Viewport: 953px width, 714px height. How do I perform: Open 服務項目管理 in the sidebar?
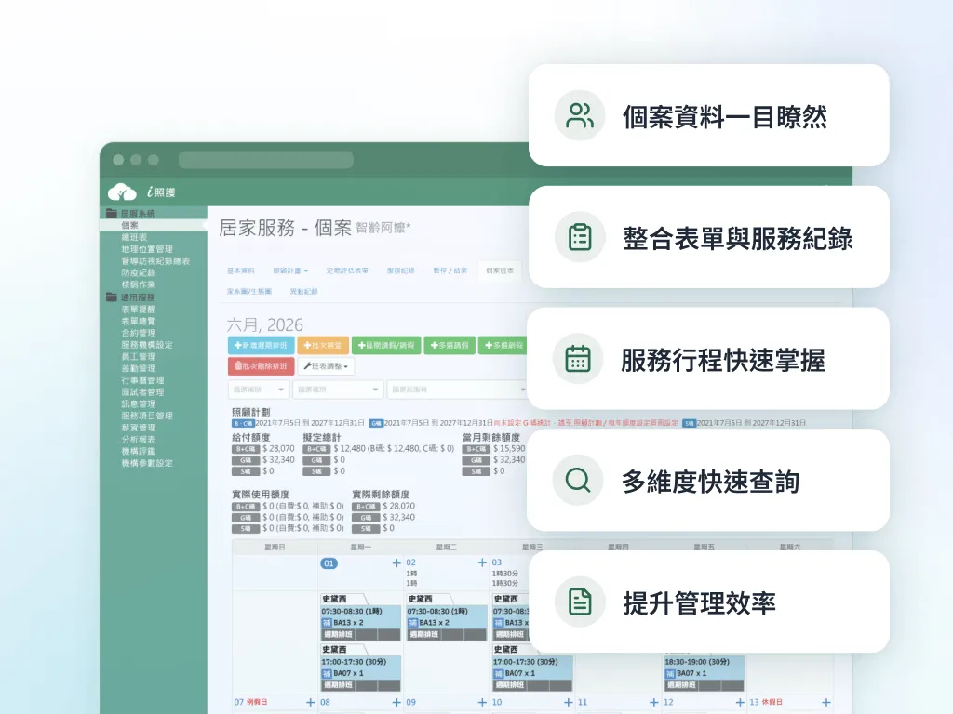pos(146,416)
